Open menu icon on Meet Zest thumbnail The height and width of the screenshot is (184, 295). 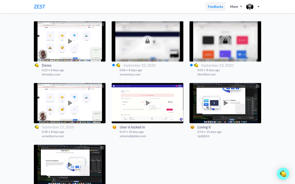pos(102,148)
